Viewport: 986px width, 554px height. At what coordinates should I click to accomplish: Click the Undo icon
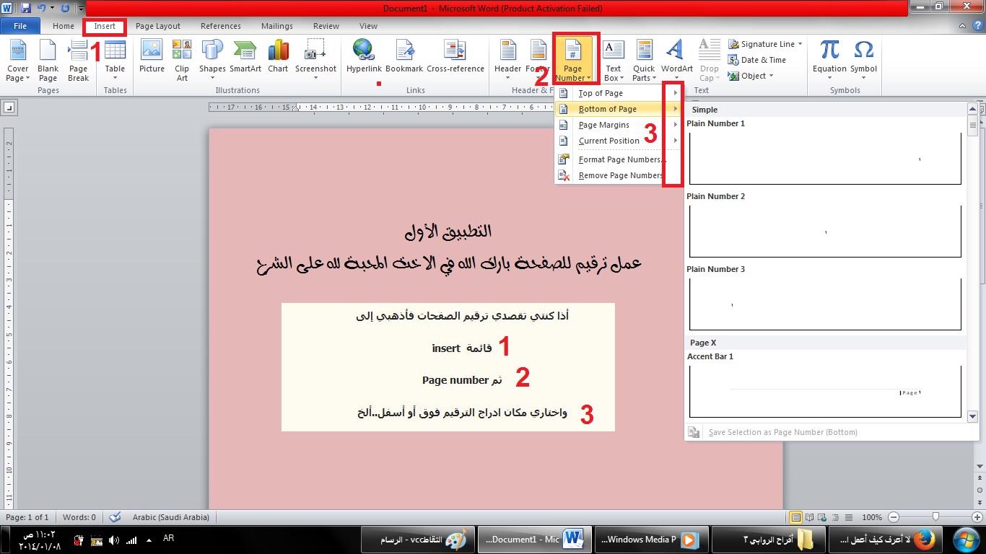click(x=41, y=9)
